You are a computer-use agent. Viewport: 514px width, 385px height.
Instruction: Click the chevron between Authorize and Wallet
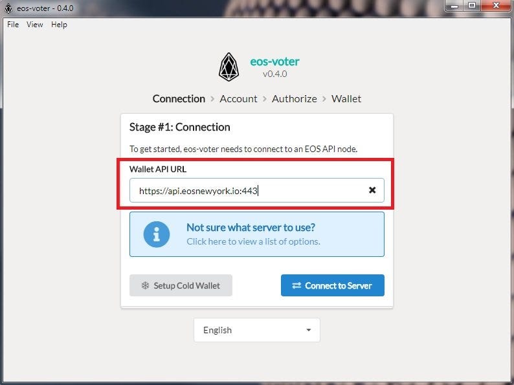click(324, 99)
